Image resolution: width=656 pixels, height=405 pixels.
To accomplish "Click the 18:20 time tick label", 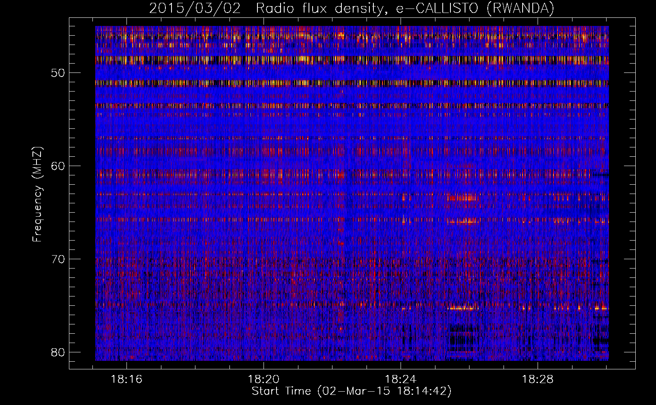I will pyautogui.click(x=264, y=379).
